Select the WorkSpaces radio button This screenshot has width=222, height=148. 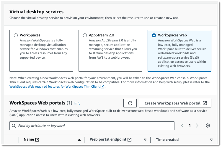point(16,35)
